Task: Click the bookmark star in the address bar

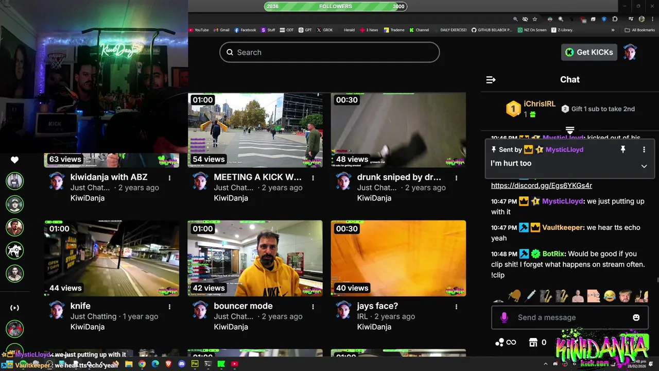Action: (535, 19)
